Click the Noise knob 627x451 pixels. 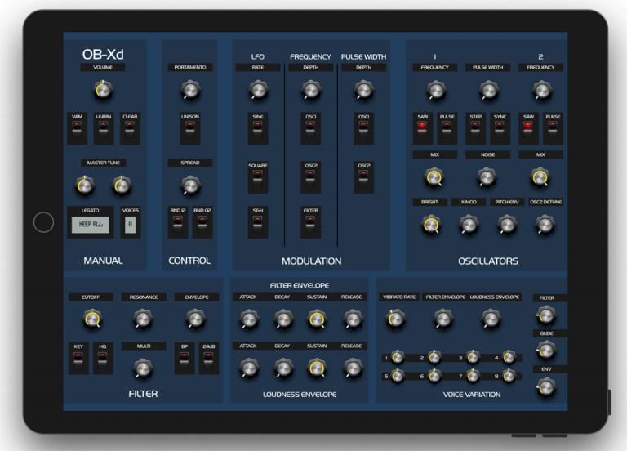[x=487, y=177]
